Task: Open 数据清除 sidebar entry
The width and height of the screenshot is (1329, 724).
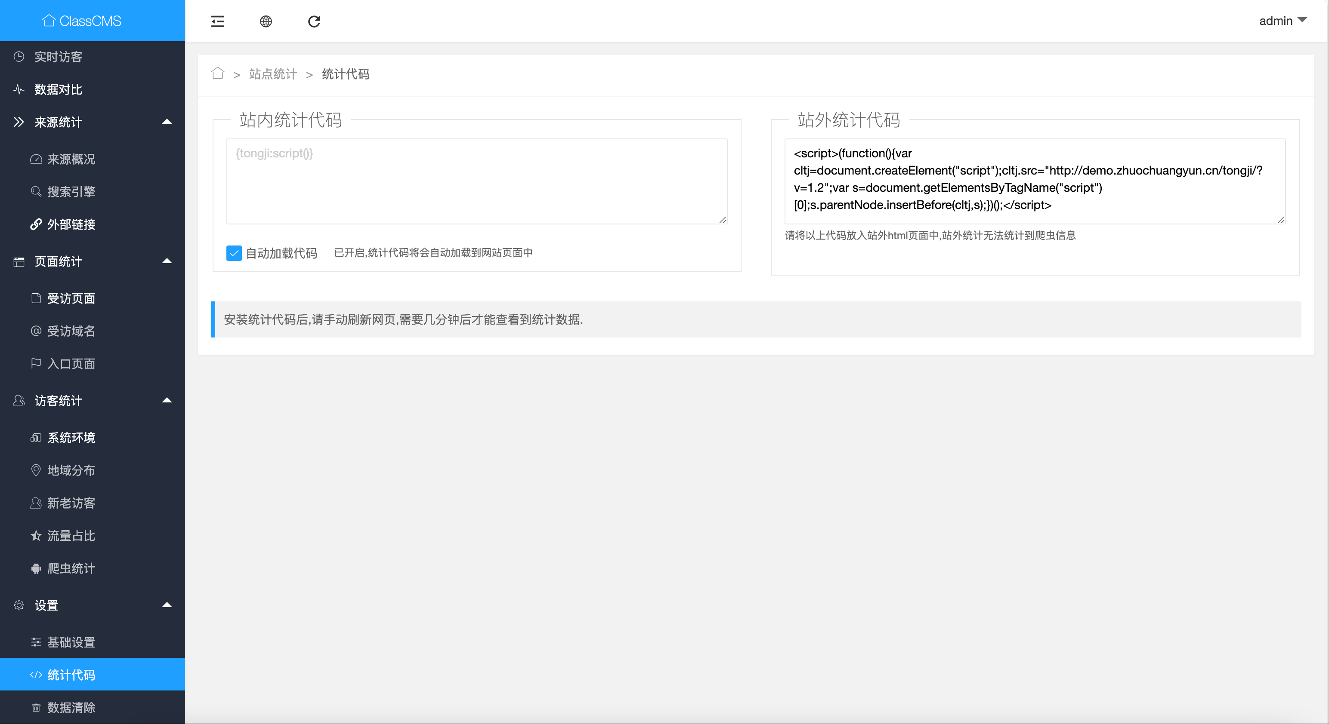Action: (x=93, y=708)
